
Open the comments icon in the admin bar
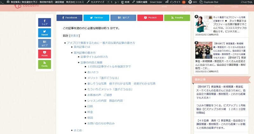[117, 2]
